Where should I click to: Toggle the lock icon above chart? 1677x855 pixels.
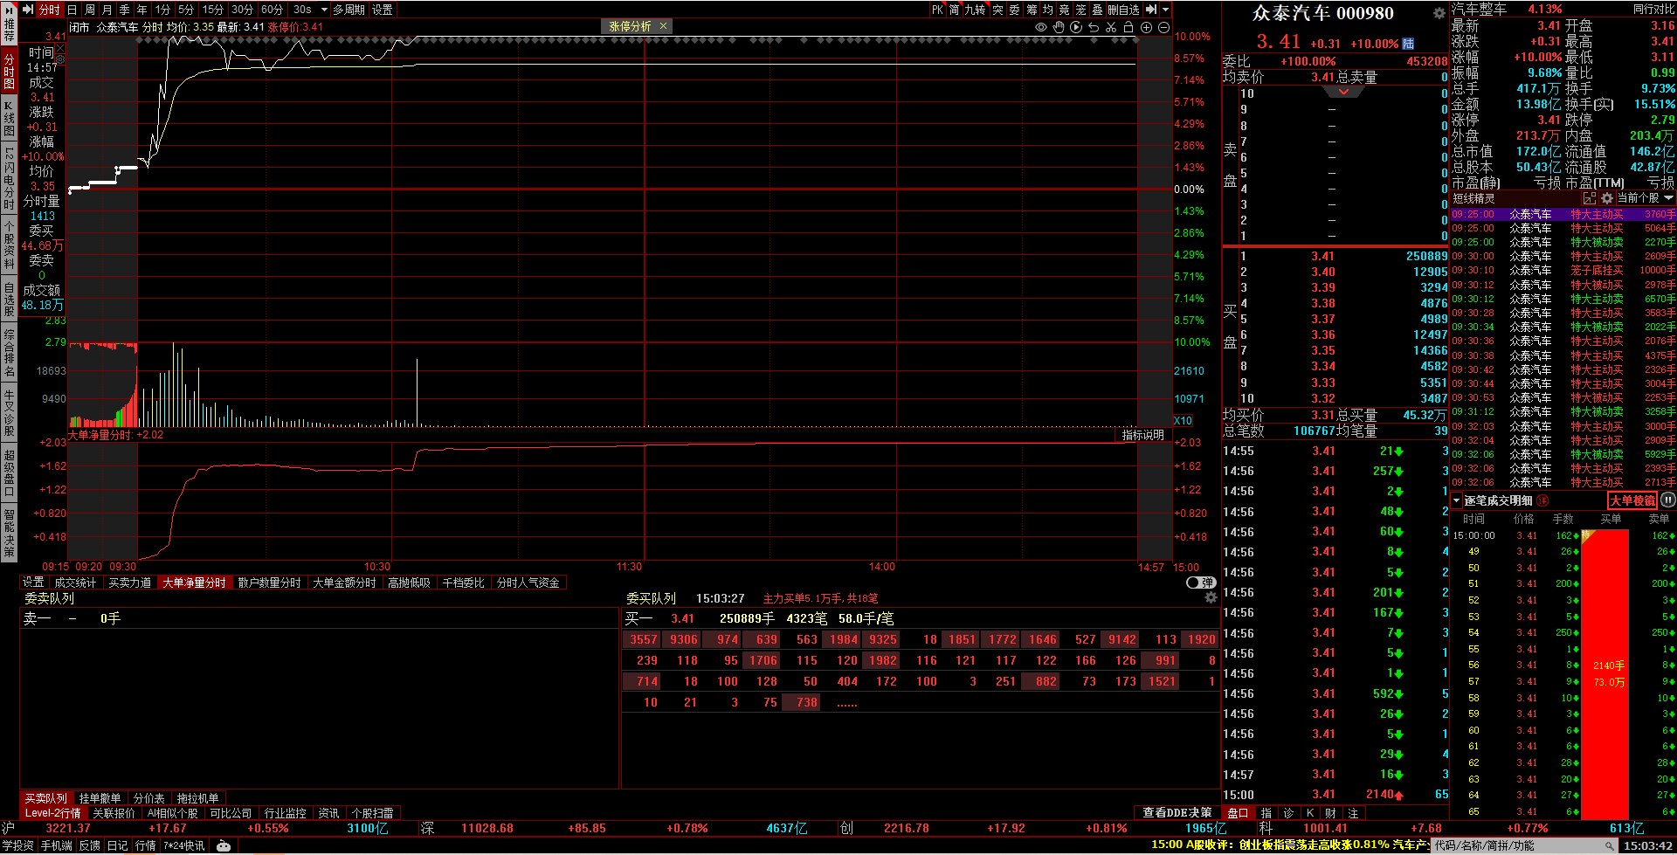pos(1128,27)
